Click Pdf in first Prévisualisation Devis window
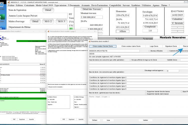188x125 pixels. [x=14, y=119]
